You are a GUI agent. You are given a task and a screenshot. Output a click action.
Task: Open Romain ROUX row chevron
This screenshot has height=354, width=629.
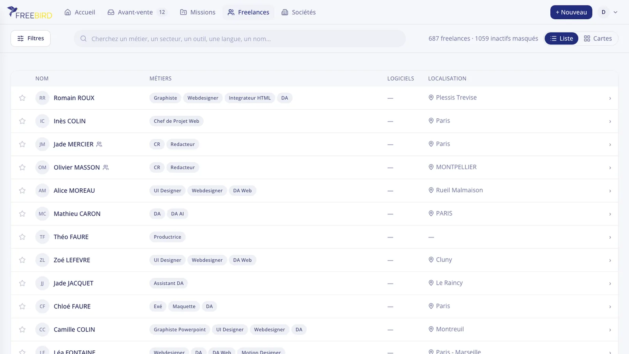(610, 98)
